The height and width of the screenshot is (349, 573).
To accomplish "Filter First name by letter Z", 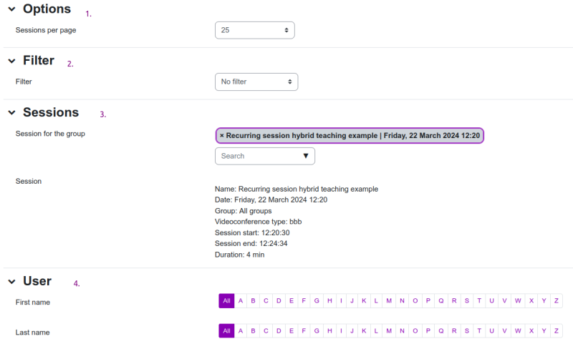I will [557, 301].
